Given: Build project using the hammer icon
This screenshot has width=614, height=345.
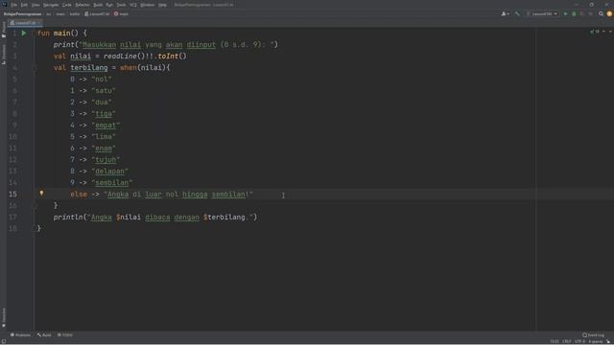Looking at the screenshot, I should 517,13.
